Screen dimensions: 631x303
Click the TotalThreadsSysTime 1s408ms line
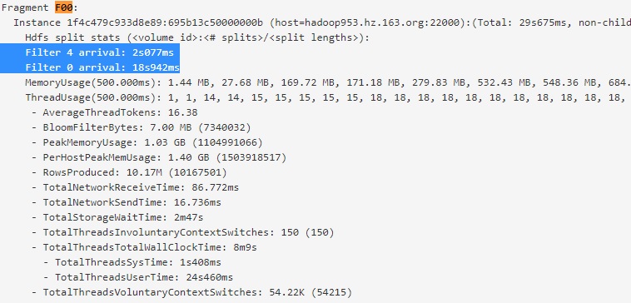[x=132, y=262]
